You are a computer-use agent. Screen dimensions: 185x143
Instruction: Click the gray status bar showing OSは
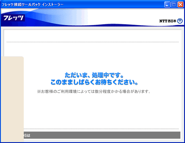coord(102,135)
